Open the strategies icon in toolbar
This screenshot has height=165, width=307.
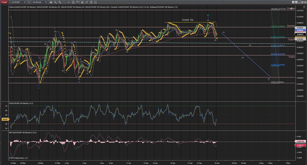click(92, 2)
